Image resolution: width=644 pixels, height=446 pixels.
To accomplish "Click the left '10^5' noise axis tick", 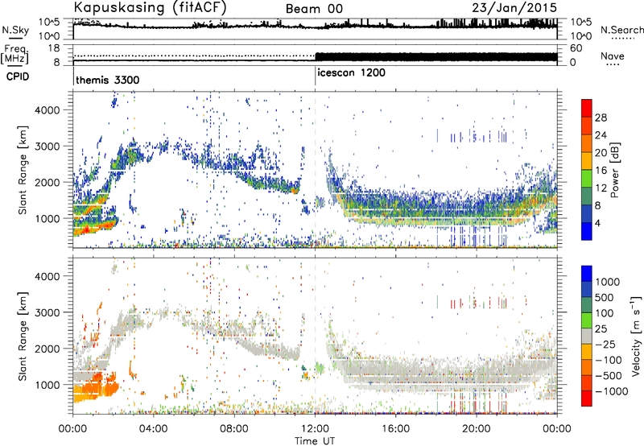I will pyautogui.click(x=49, y=22).
